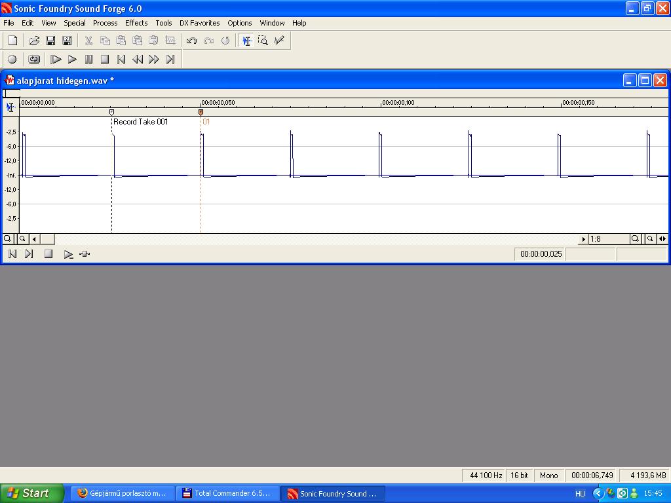Open the Special menu
This screenshot has width=671, height=503.
pyautogui.click(x=75, y=23)
